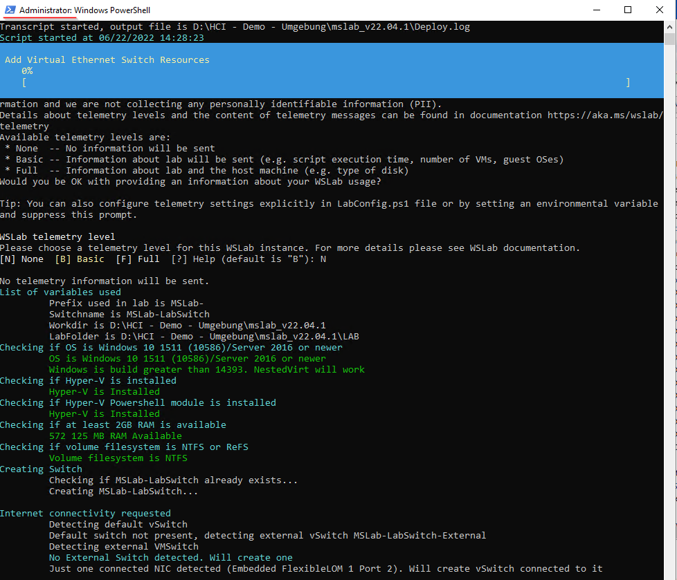Click 'Windows is build greater than 14393' line

(207, 370)
